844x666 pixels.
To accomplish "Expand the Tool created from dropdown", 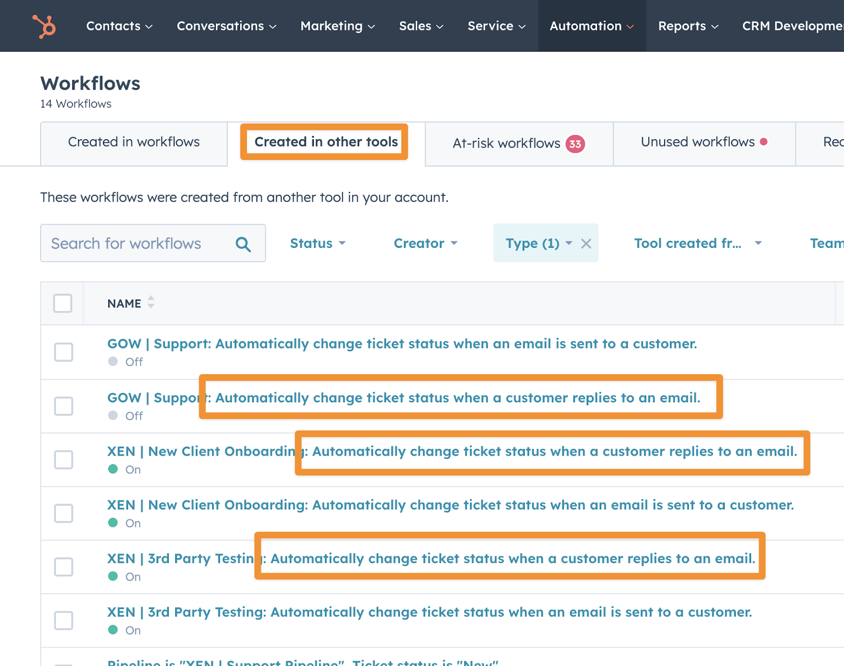I will pos(697,244).
